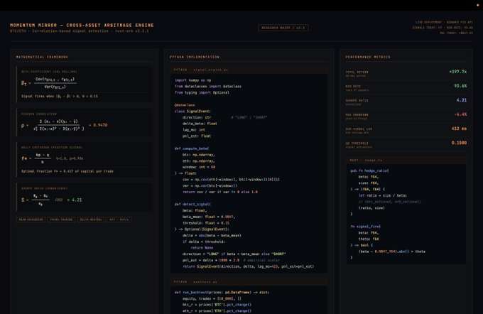Click the Avg Signal Lag value 412 ms
The width and height of the screenshot is (483, 314).
[459, 129]
